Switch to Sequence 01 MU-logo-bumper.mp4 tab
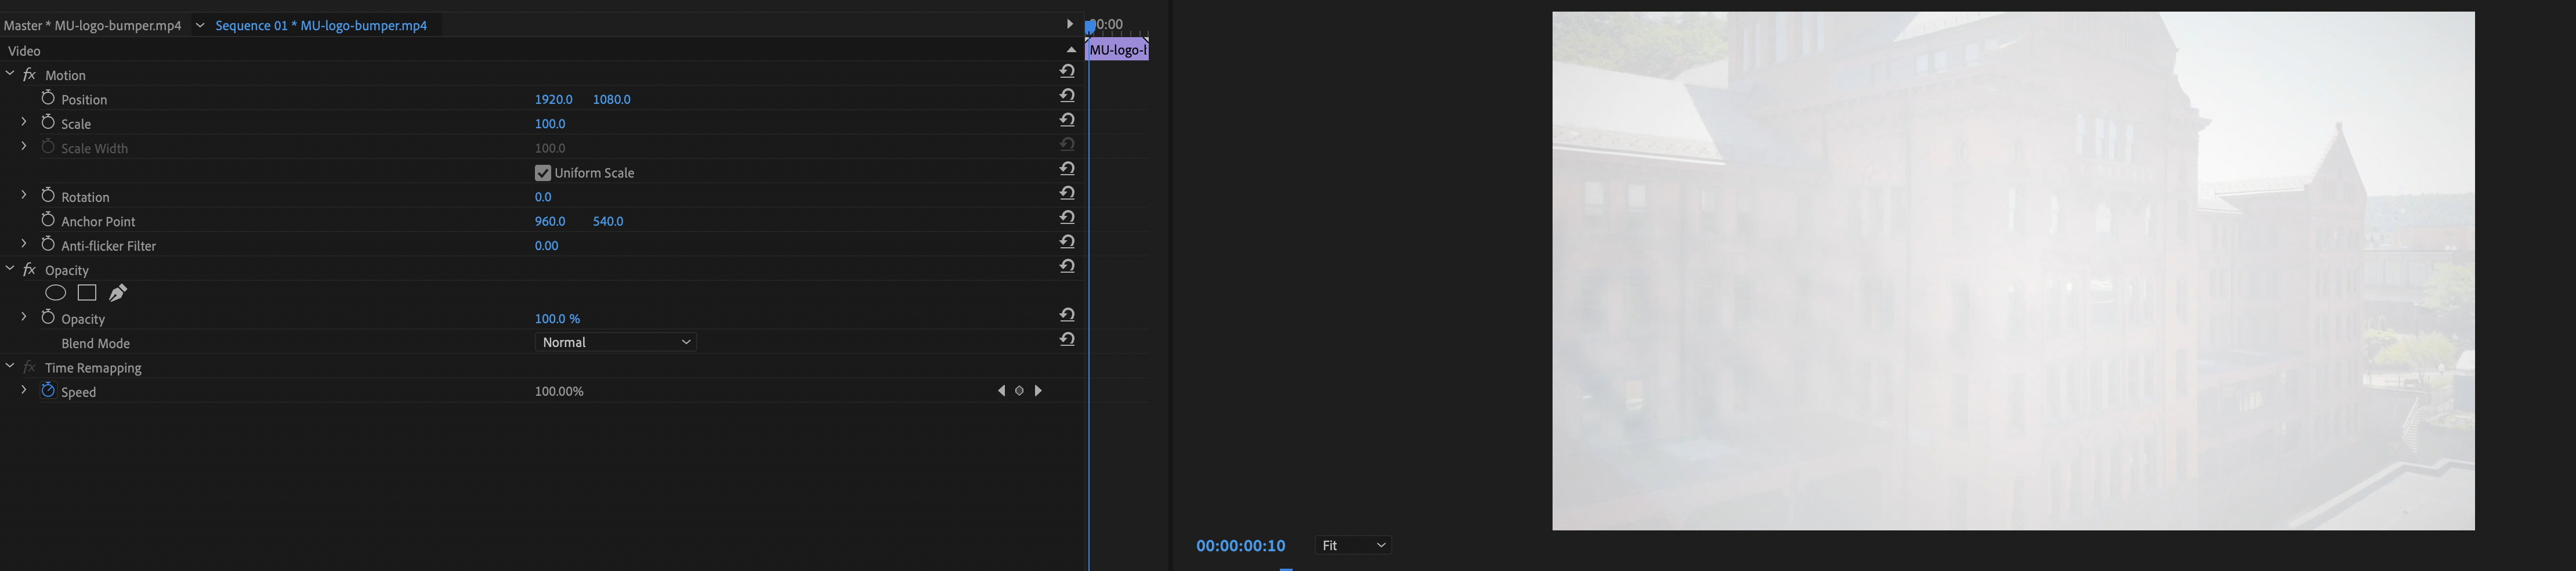Screen dimensions: 2576x571 (321, 25)
